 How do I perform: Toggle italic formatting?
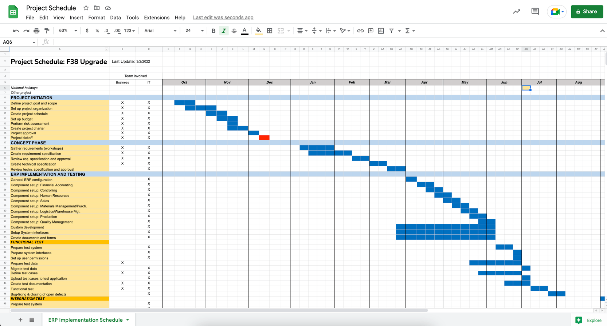(224, 31)
